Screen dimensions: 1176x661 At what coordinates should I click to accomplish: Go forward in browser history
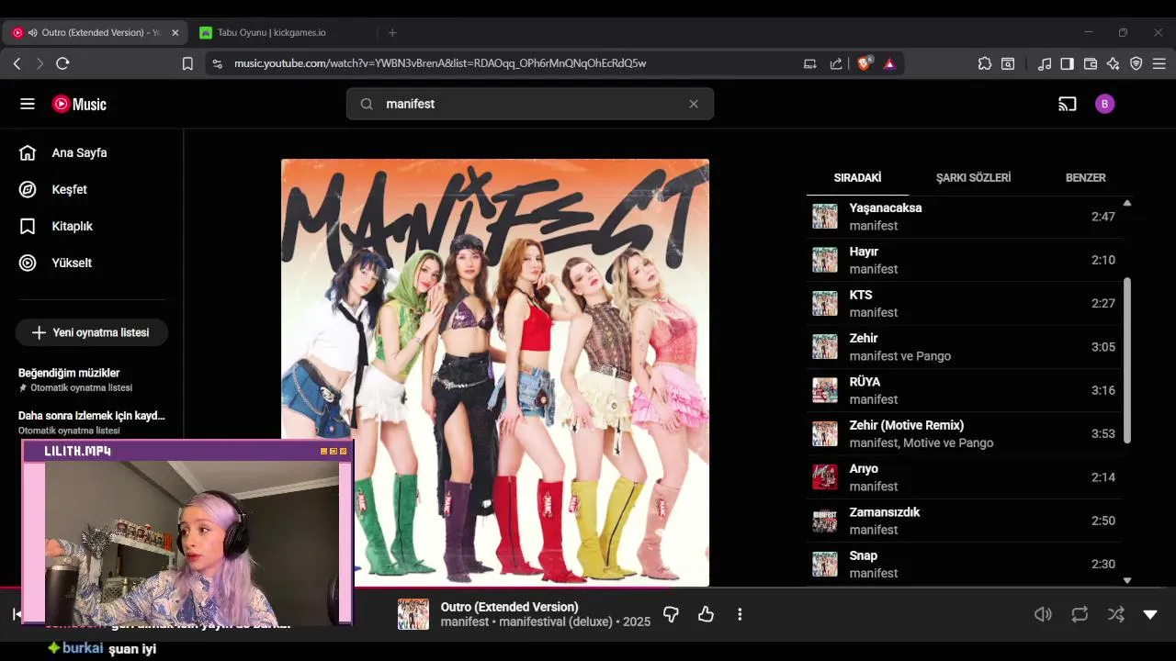[40, 63]
